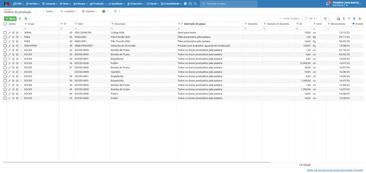Open the chat bubbles icon in top bar
This screenshot has width=366, height=173.
pyautogui.click(x=195, y=4)
